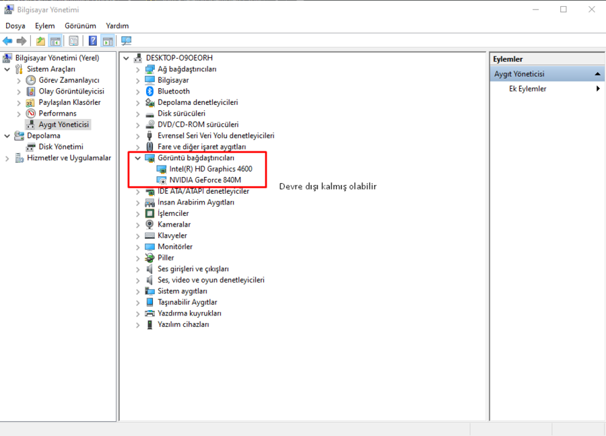Image resolution: width=606 pixels, height=436 pixels.
Task: Click the Paylaşılan Klasörler icon
Action: [30, 103]
